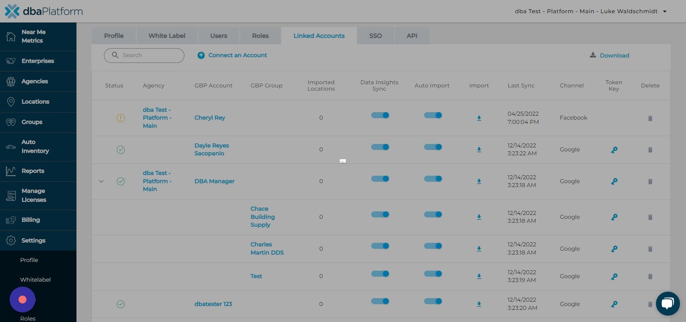Click import icon for Dayle Reyes Sacopanio
Viewport: 686px width, 322px height.
click(x=479, y=150)
